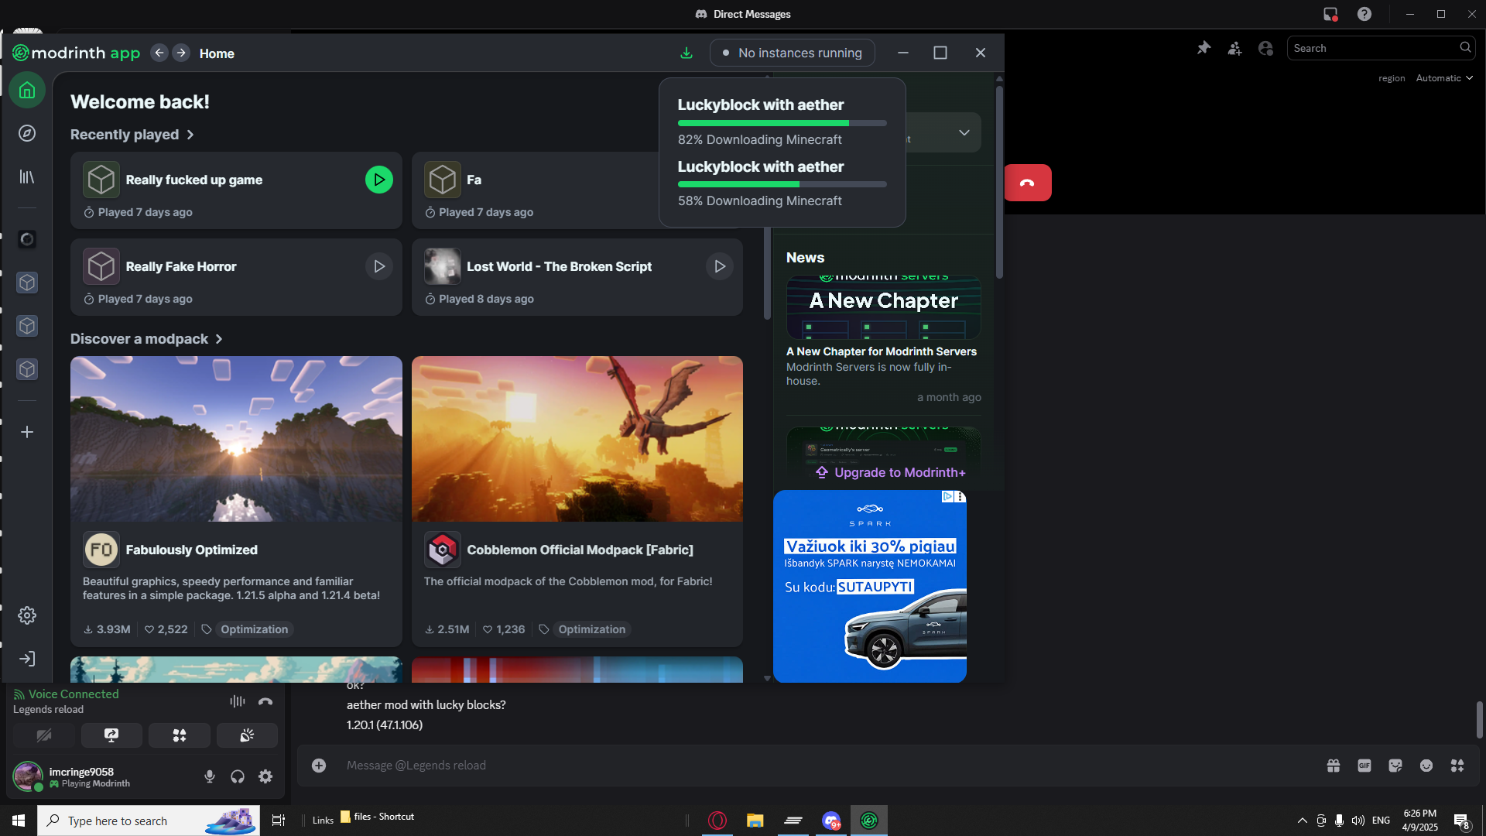Click the Discord Search field
This screenshot has height=836, width=1486.
tap(1381, 48)
